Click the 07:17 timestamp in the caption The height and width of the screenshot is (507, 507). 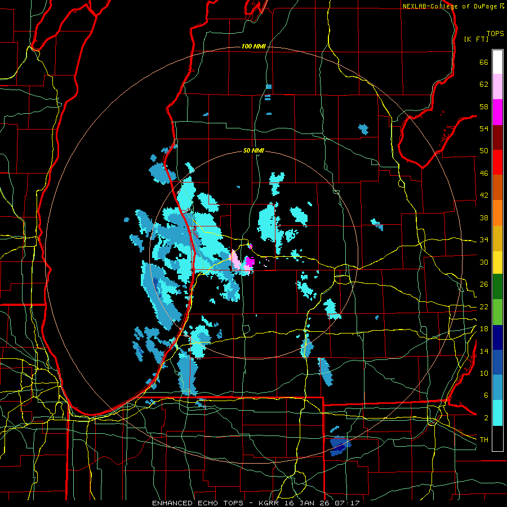coord(347,503)
